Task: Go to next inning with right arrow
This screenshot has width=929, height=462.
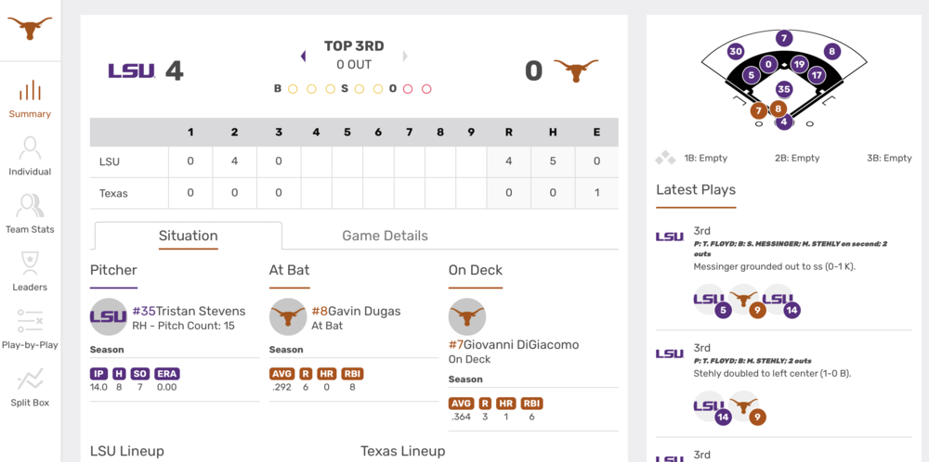Action: [405, 57]
